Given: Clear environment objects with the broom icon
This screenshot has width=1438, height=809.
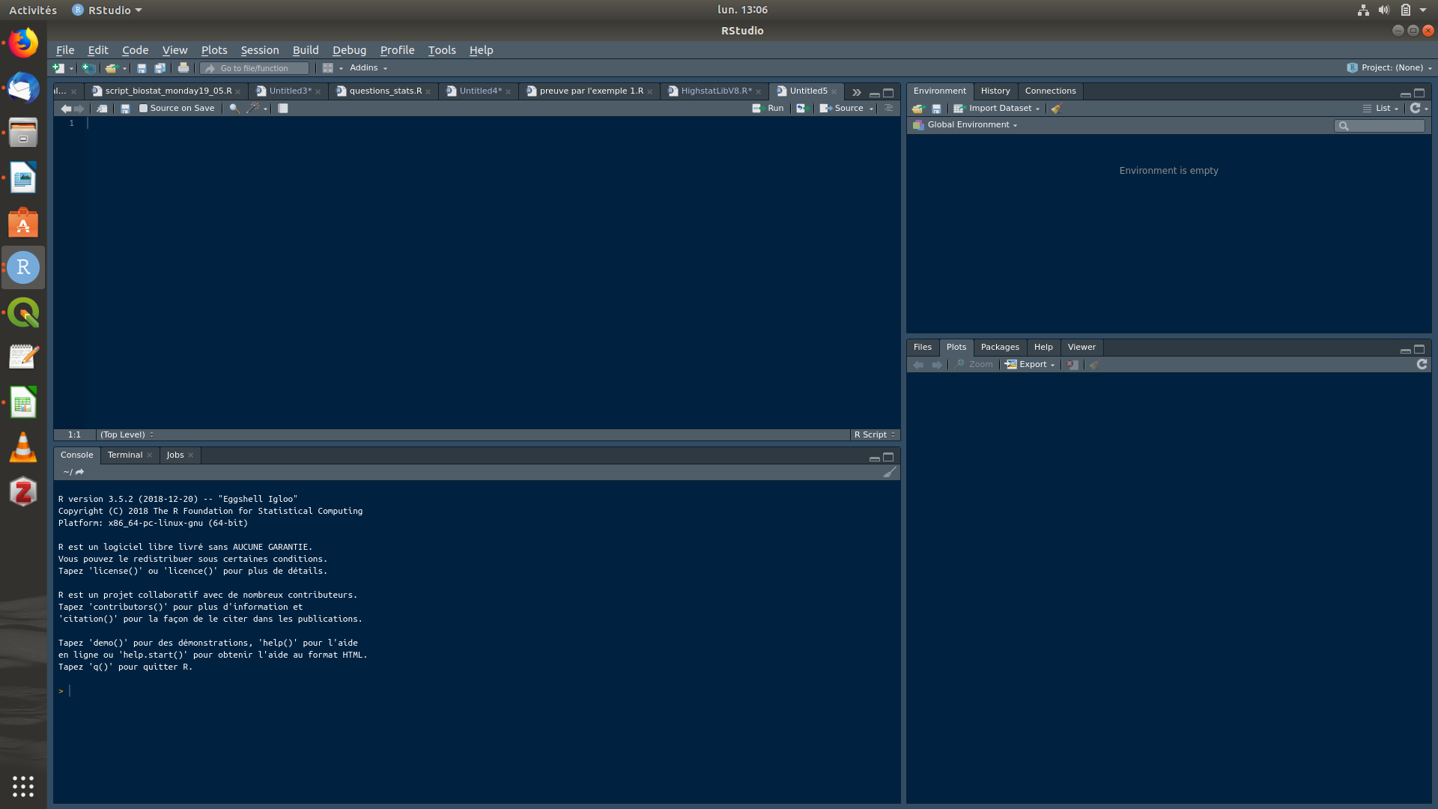Looking at the screenshot, I should [x=1056, y=109].
